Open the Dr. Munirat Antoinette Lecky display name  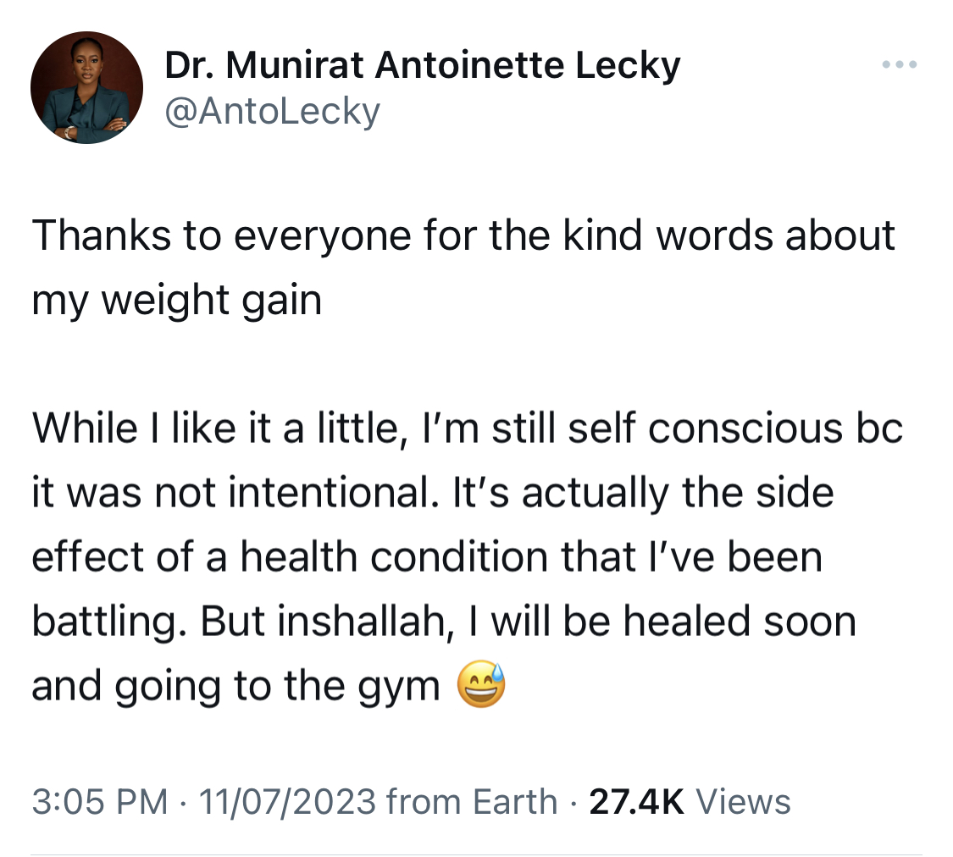click(423, 65)
